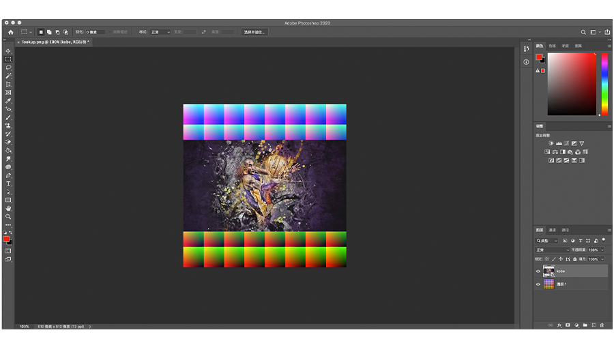Click the layer style fx icon

click(x=559, y=325)
